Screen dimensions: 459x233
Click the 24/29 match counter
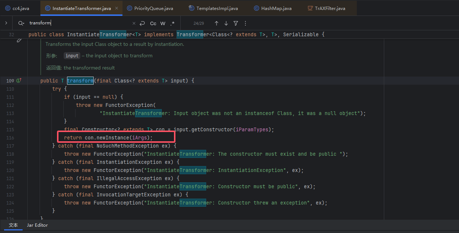coord(199,23)
